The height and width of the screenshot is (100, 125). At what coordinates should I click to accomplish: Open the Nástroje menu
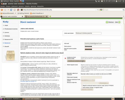(x=33, y=6)
